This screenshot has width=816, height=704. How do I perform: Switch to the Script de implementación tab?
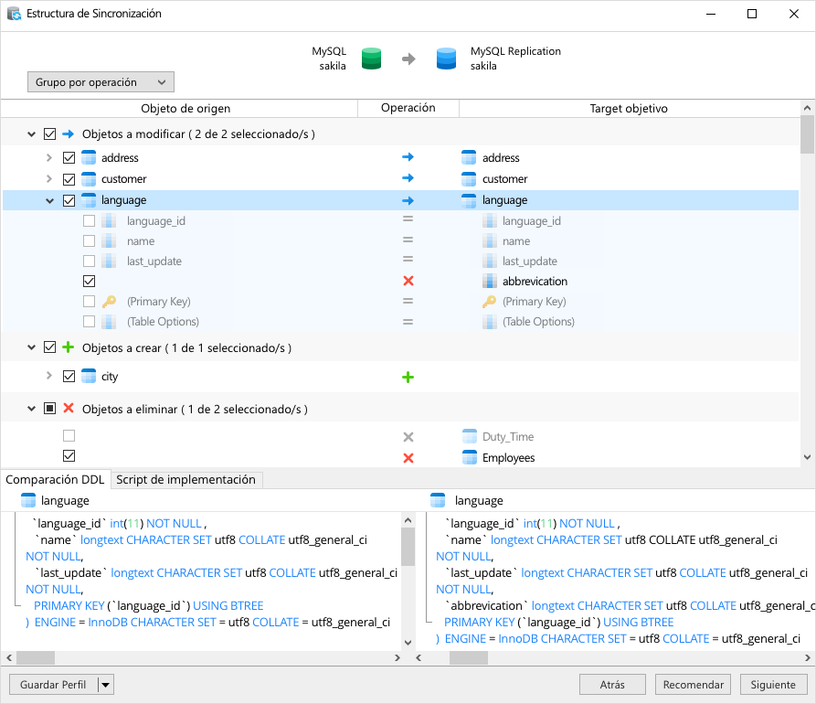pos(185,479)
